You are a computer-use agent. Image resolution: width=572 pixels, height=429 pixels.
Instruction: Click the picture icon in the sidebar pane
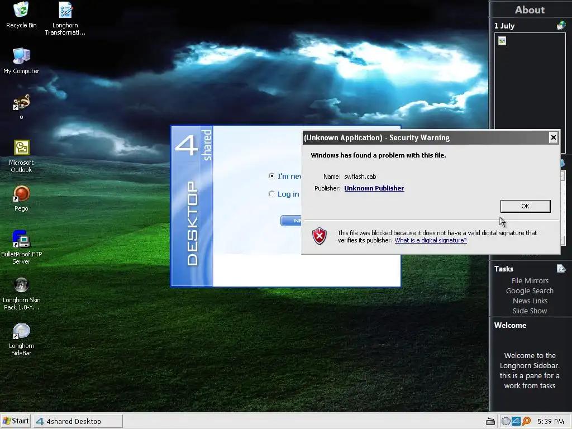click(x=502, y=41)
